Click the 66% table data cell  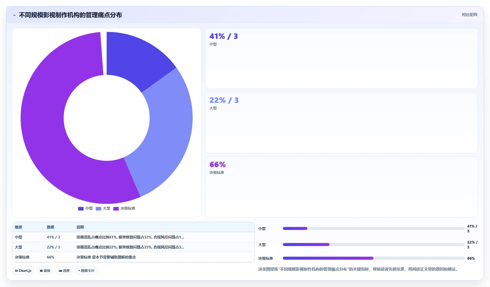[50, 257]
